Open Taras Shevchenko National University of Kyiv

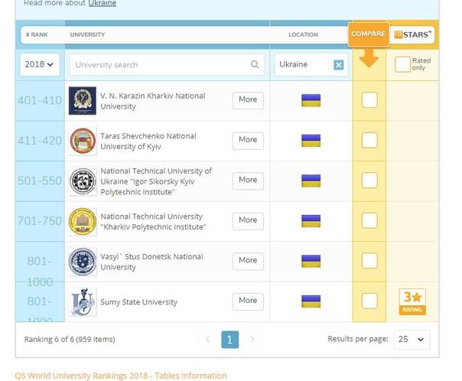point(148,141)
